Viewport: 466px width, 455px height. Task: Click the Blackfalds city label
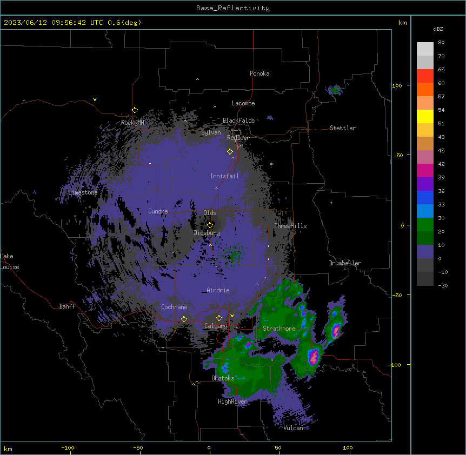(x=238, y=121)
